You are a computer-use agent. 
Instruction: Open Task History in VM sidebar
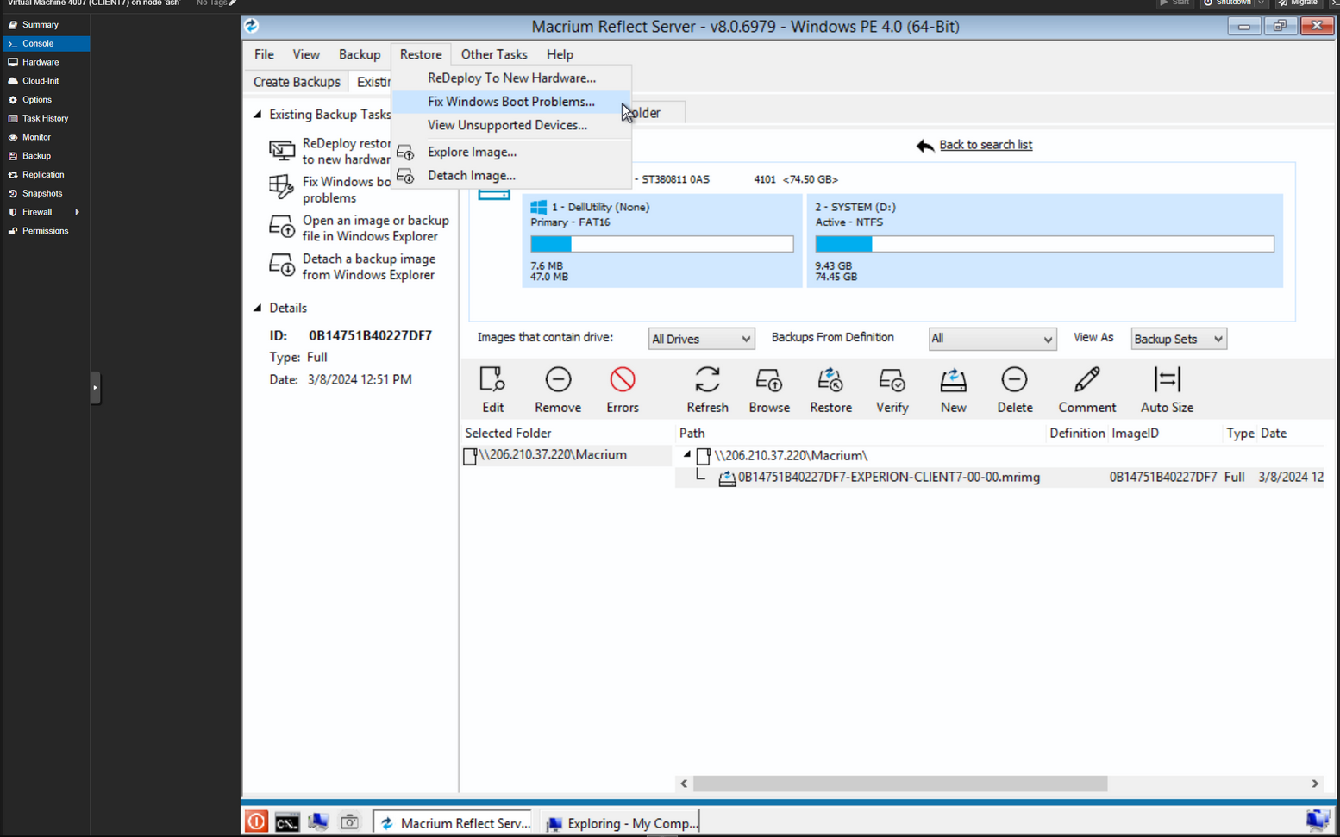(x=45, y=118)
